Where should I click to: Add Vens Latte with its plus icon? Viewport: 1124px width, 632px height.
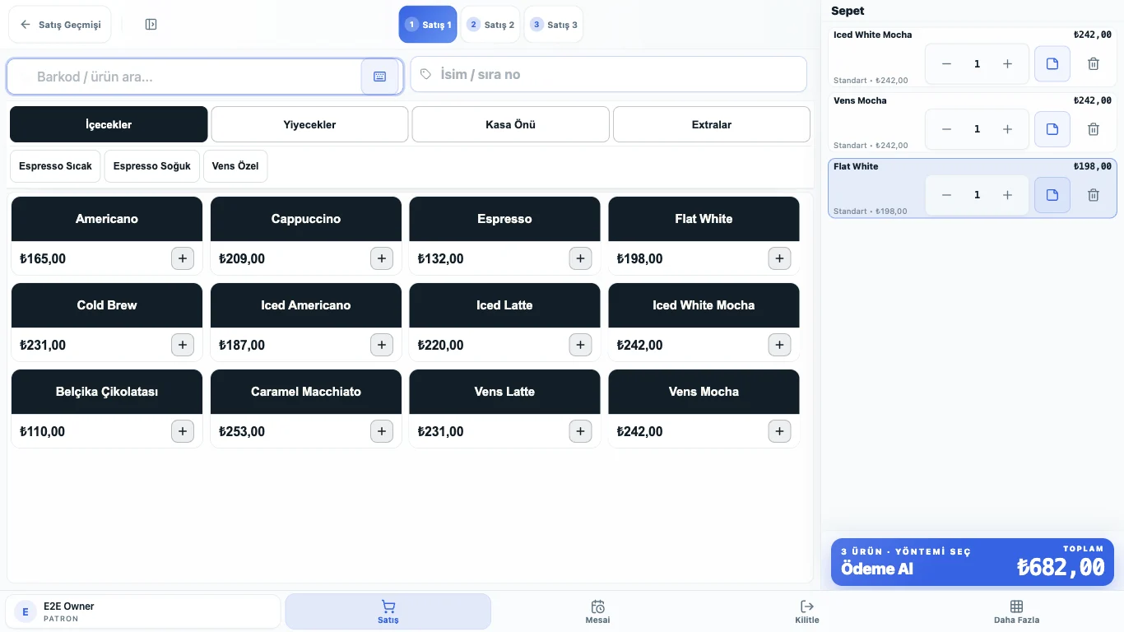coord(580,431)
